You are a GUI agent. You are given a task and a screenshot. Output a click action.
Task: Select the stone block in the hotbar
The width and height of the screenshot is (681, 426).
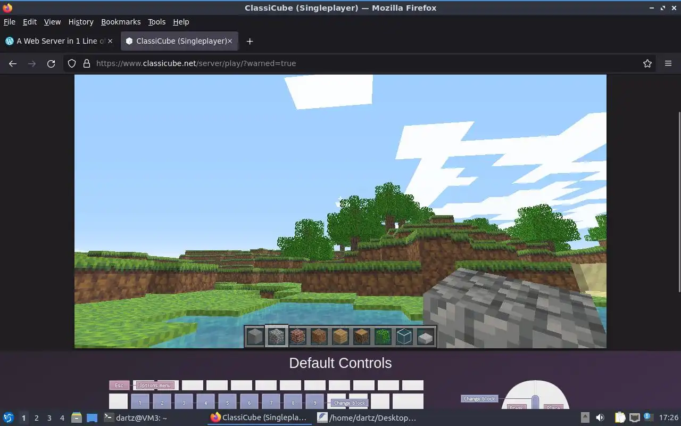(255, 336)
